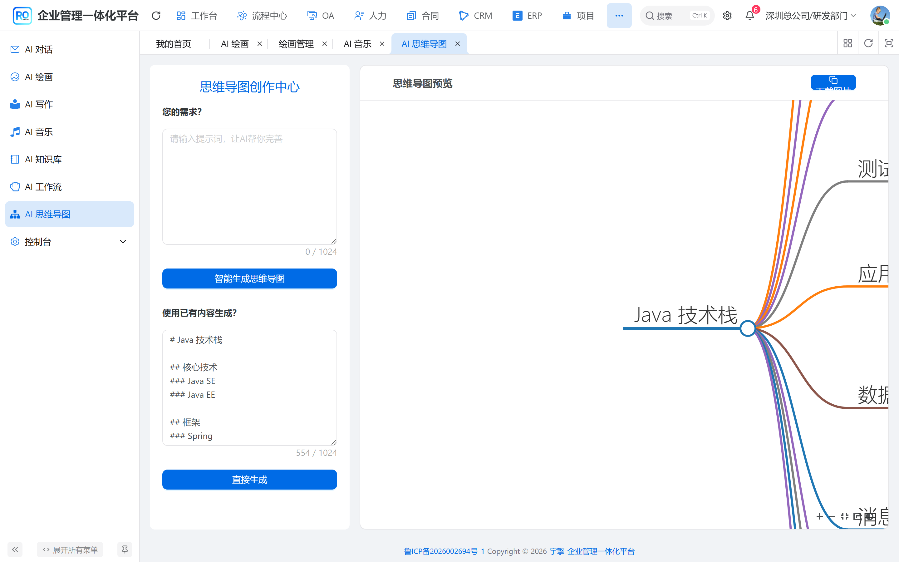Click the user avatar in the header
Screen dimensions: 899x562
(x=880, y=16)
